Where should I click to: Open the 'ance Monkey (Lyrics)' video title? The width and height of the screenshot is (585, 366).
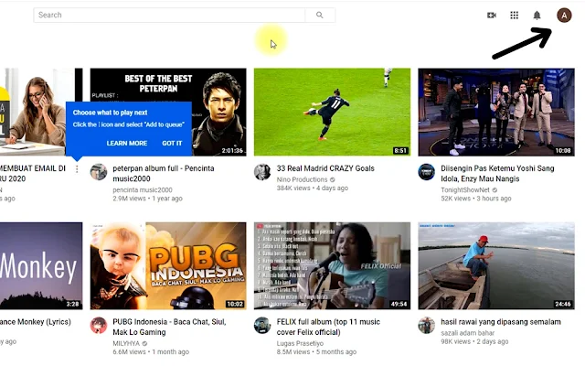point(36,322)
